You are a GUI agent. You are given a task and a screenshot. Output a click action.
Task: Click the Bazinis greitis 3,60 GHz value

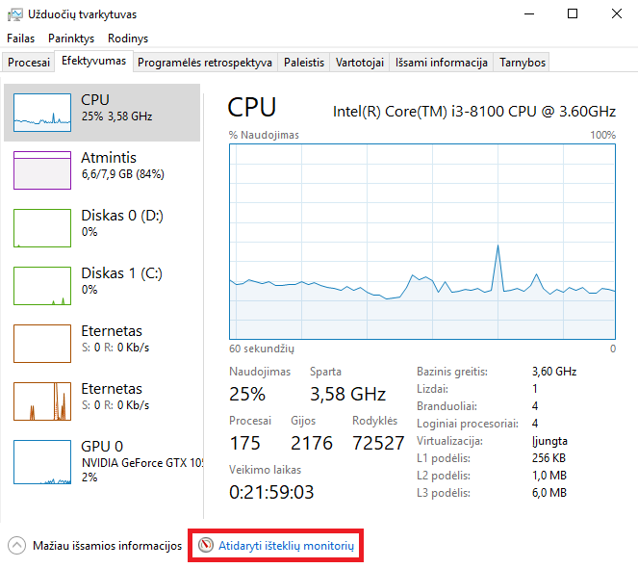coord(554,372)
